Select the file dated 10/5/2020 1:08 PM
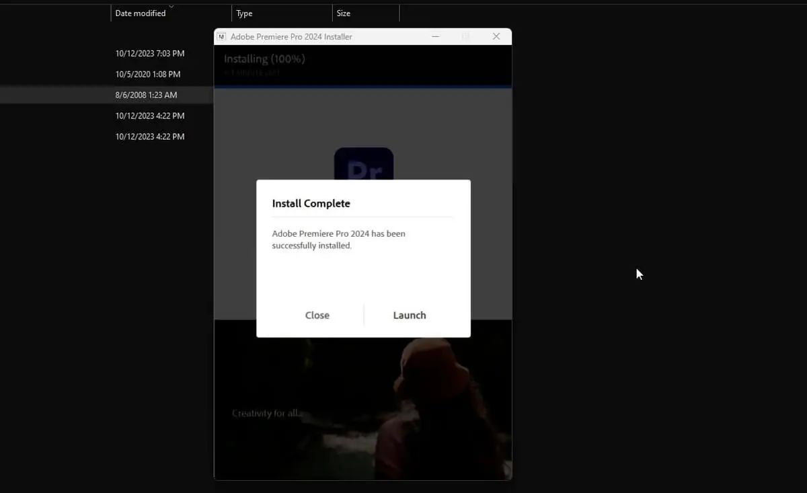This screenshot has height=493, width=807. tap(148, 74)
